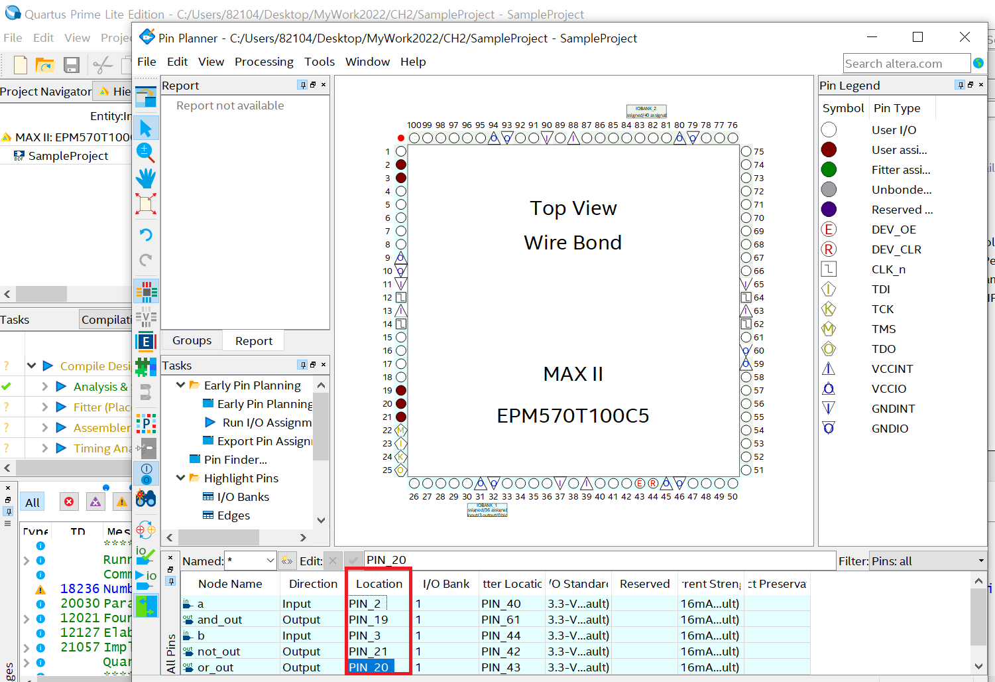The width and height of the screenshot is (995, 682).
Task: Click the new file icon in Quartus toolbar
Action: (21, 65)
